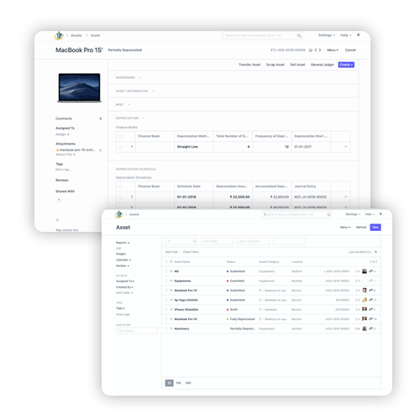The image size is (420, 420).
Task: Open the Create dropdown button
Action: 346,65
